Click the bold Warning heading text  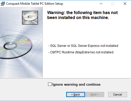point(82,15)
